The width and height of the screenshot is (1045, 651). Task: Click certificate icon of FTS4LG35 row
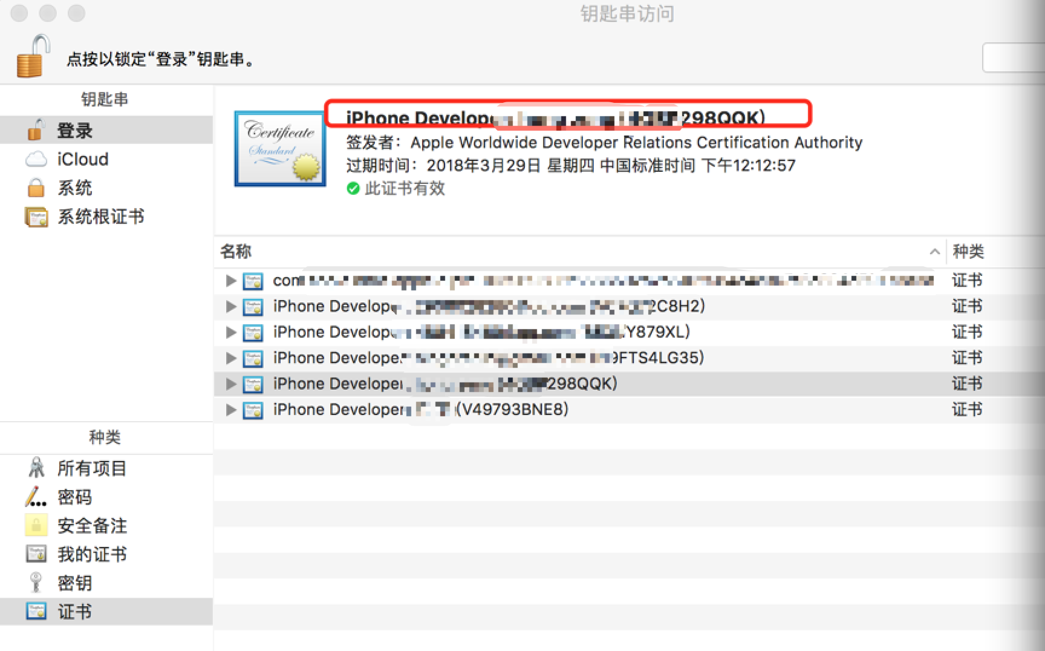pos(253,358)
